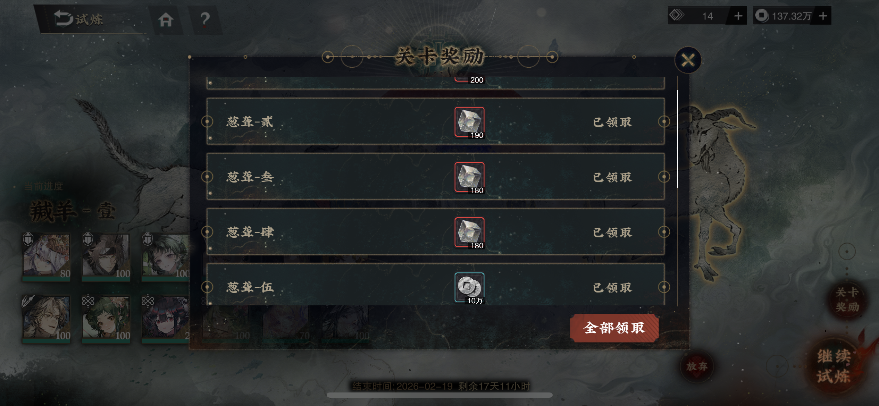Tap the 放弃 abandon button
The width and height of the screenshot is (879, 406).
(697, 366)
